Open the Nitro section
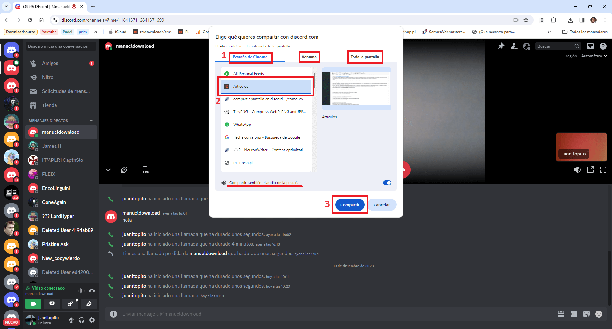The image size is (612, 329). (x=61, y=77)
